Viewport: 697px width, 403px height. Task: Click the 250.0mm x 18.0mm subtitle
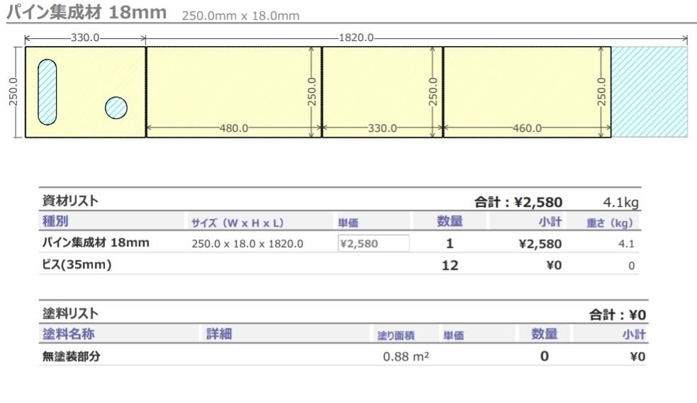241,16
